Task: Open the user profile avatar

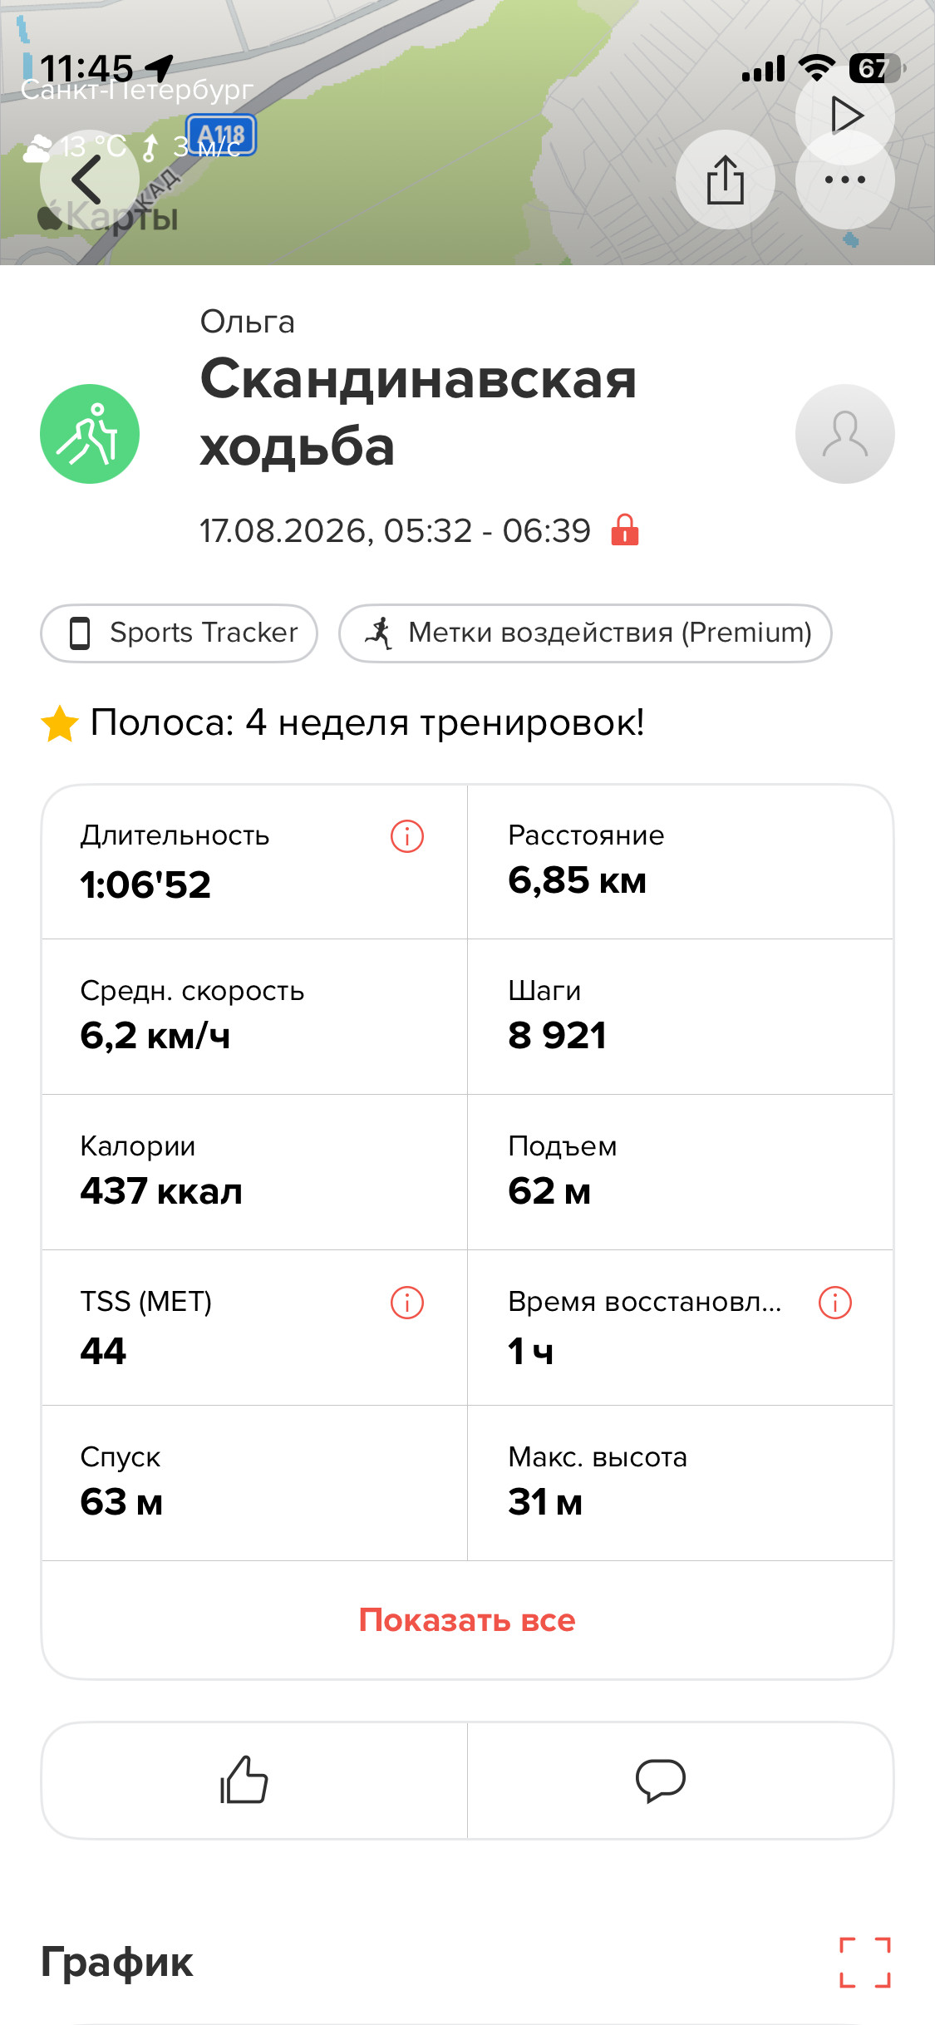Action: (844, 434)
